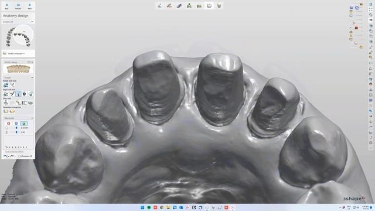Expand the Smile Library options arrow
The image size is (375, 211).
click(32, 62)
